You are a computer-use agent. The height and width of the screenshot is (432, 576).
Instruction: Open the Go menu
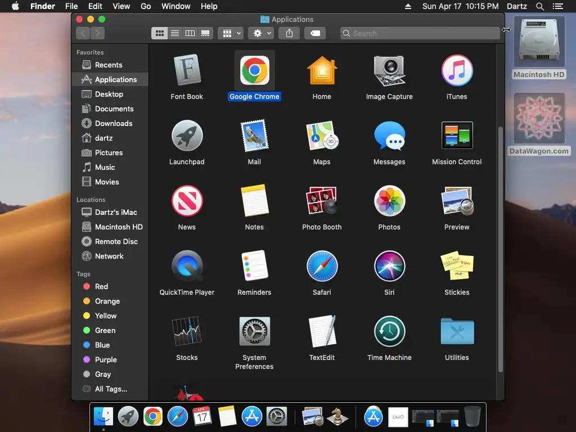click(146, 6)
